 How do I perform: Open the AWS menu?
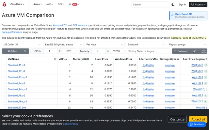point(50,4)
